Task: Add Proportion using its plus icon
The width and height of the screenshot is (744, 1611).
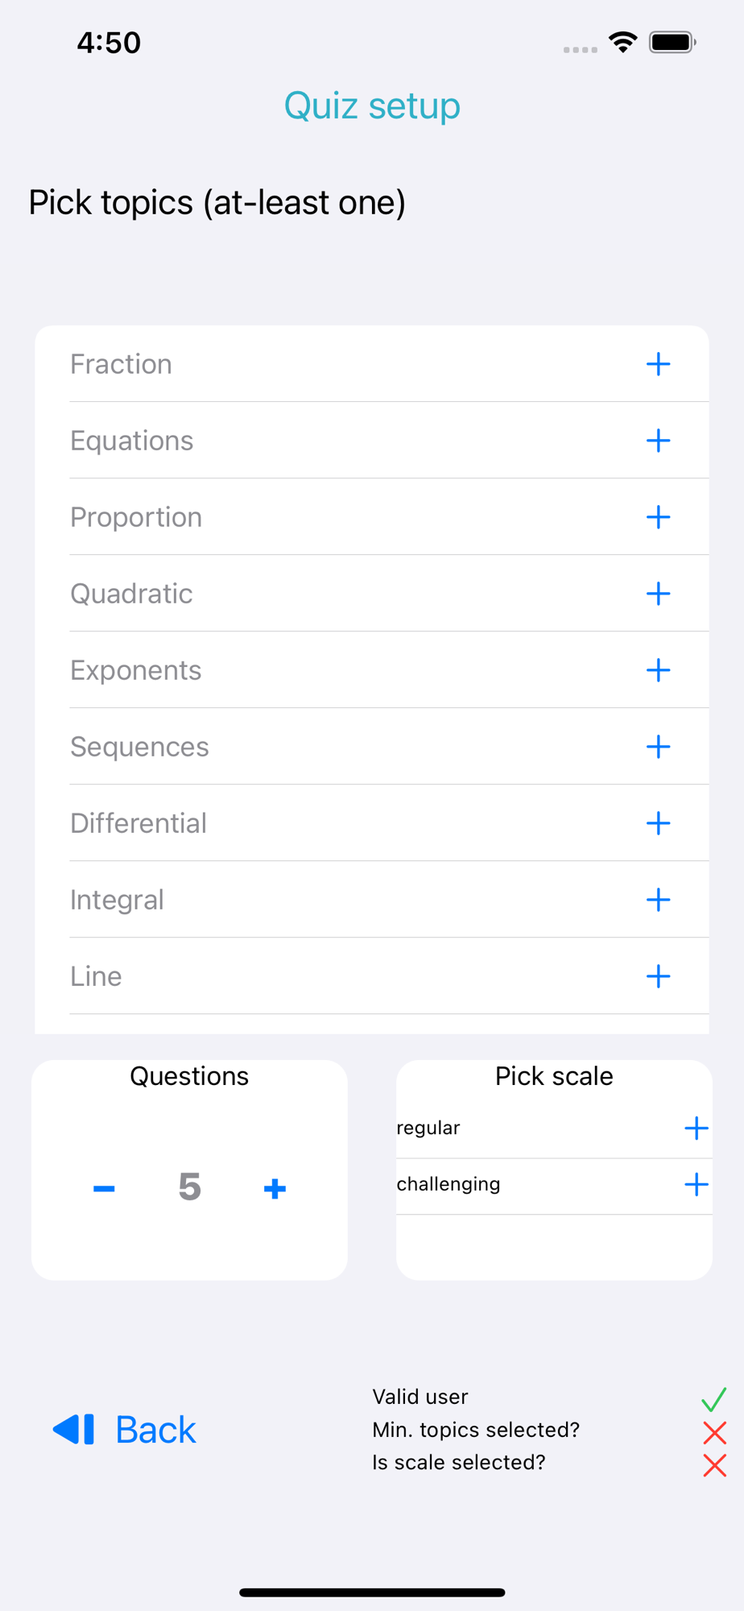Action: [x=658, y=517]
